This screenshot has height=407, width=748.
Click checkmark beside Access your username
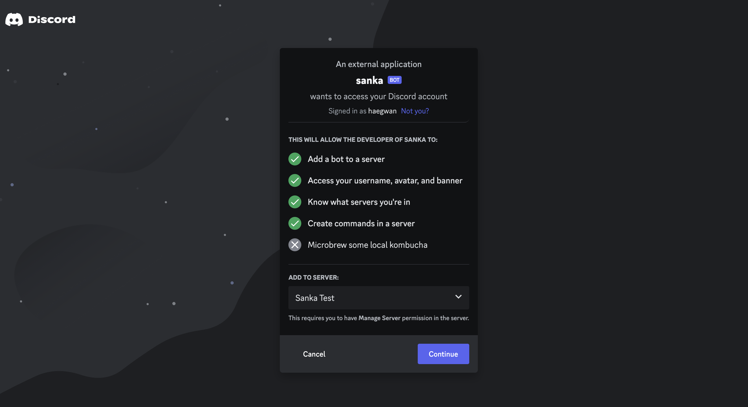(295, 180)
